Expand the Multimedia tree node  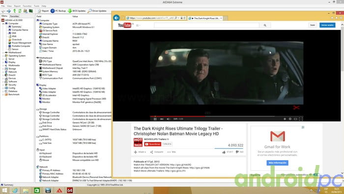tap(3, 65)
